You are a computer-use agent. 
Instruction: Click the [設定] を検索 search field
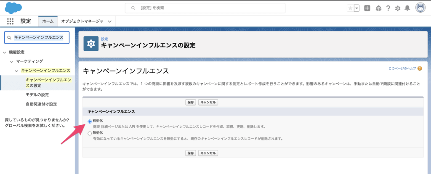(205, 8)
